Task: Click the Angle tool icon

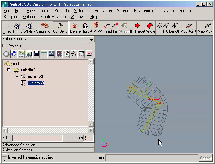Action: click(150, 28)
